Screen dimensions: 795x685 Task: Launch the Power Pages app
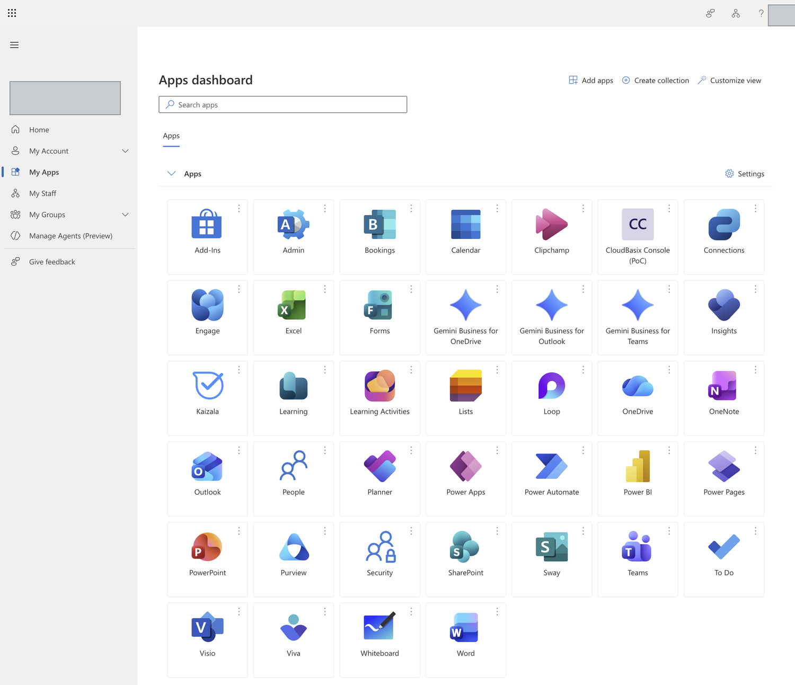pos(724,478)
